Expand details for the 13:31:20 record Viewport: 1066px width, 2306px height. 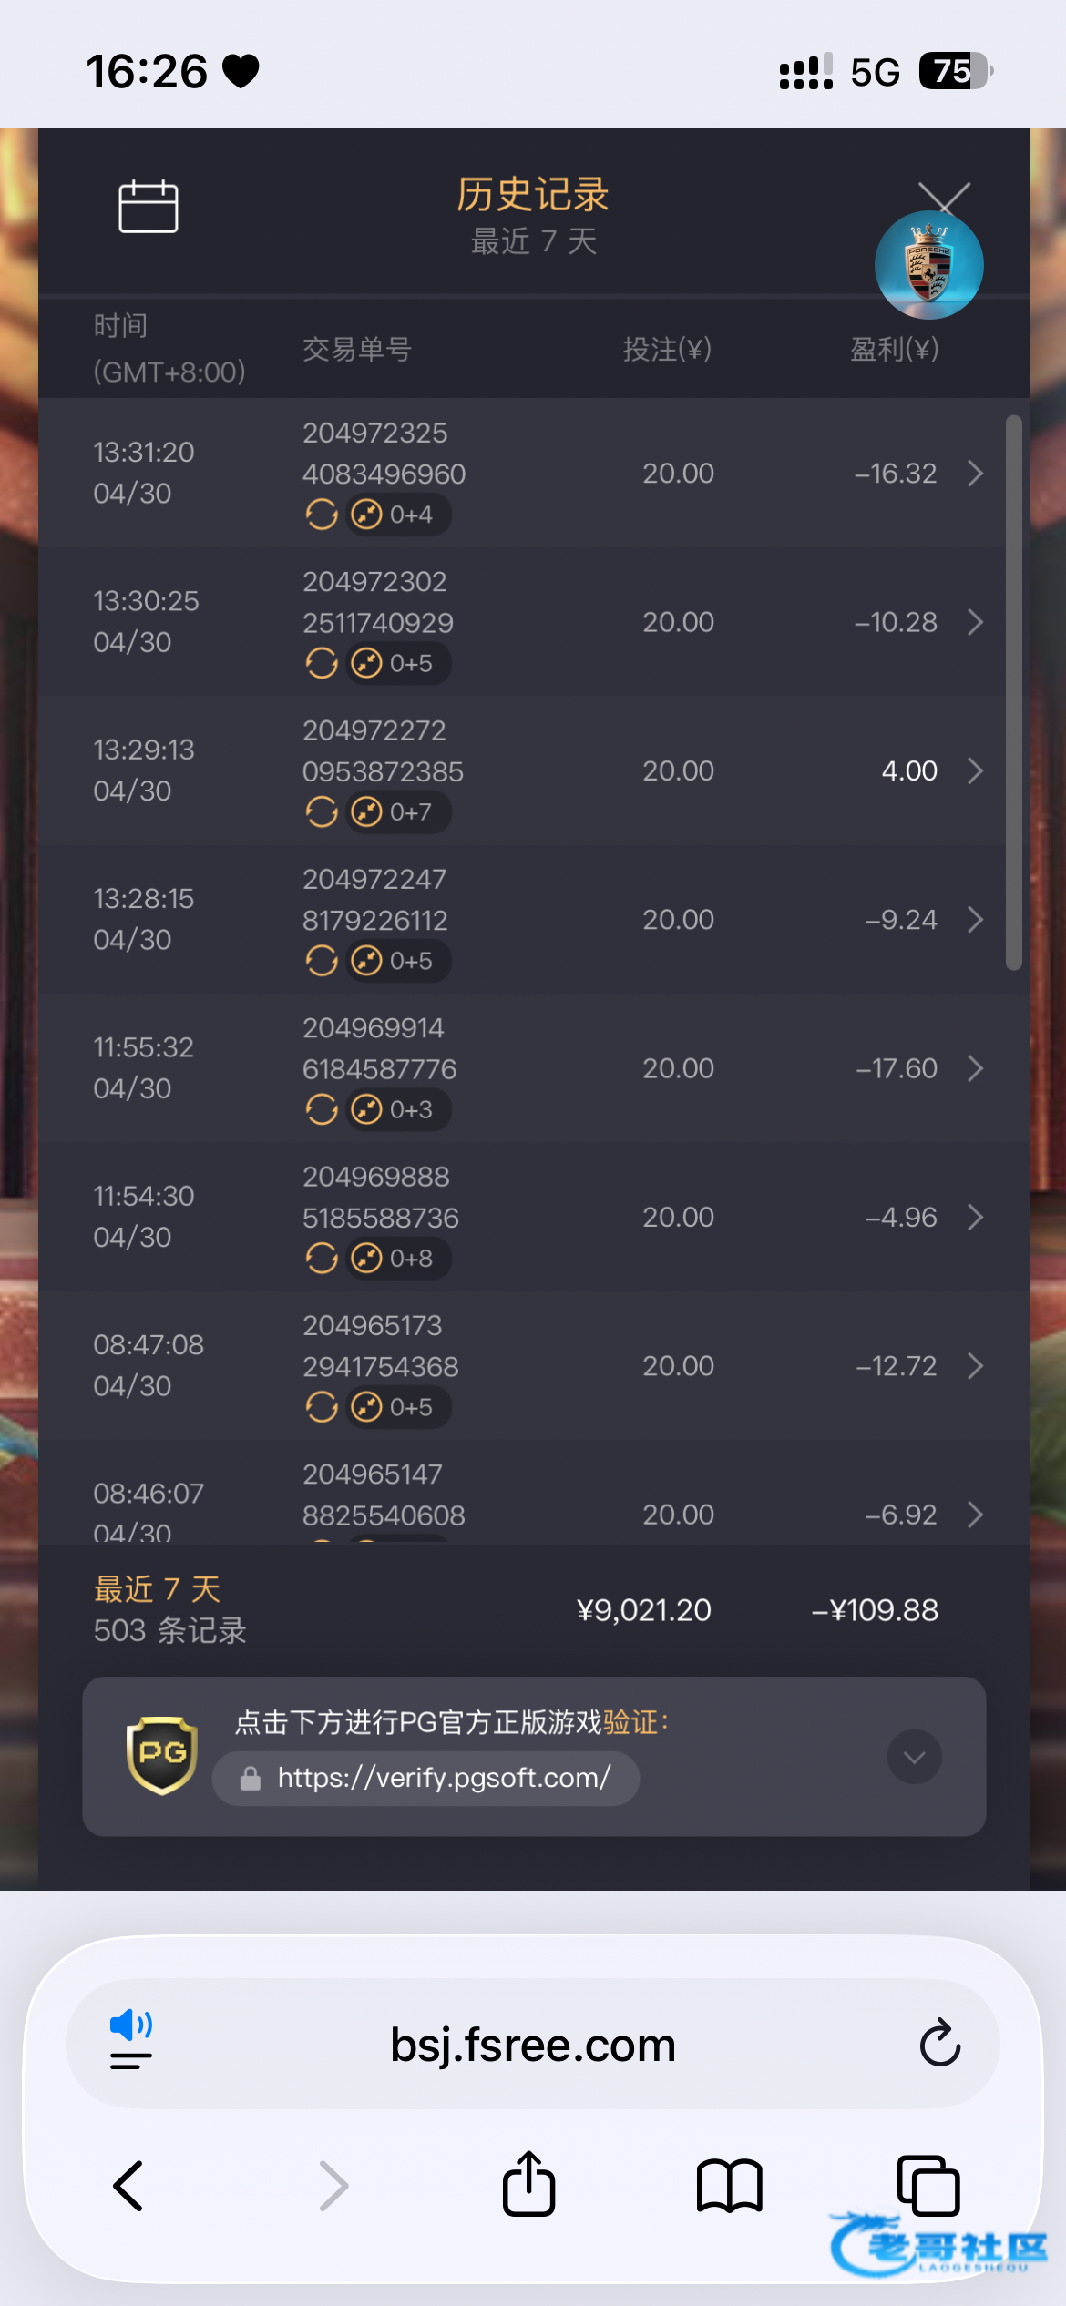click(x=975, y=473)
